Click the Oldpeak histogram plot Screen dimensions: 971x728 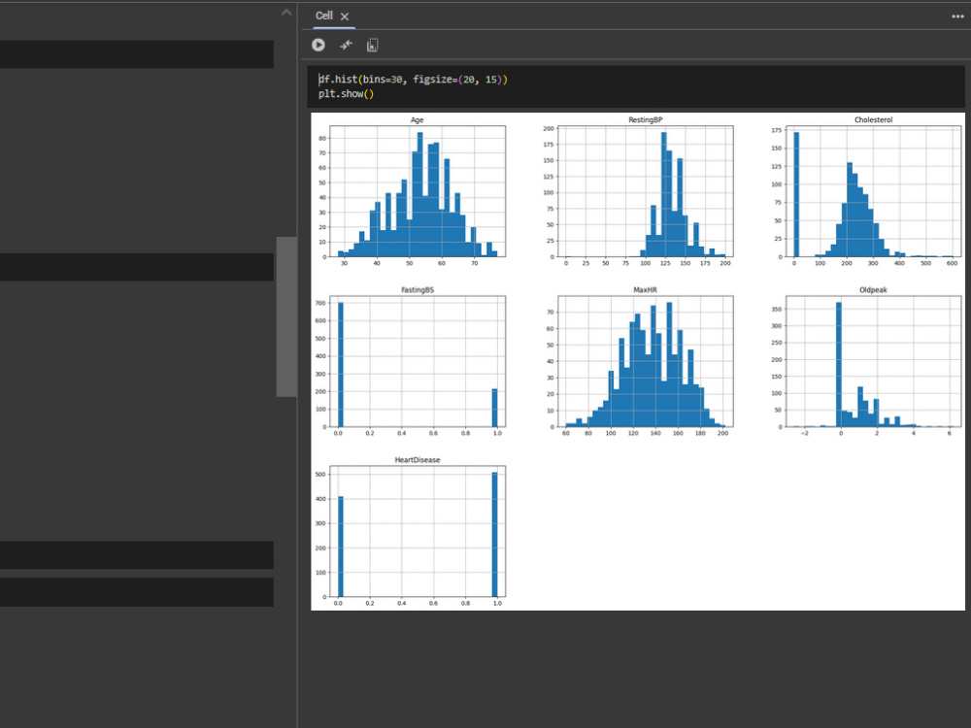[x=873, y=361]
